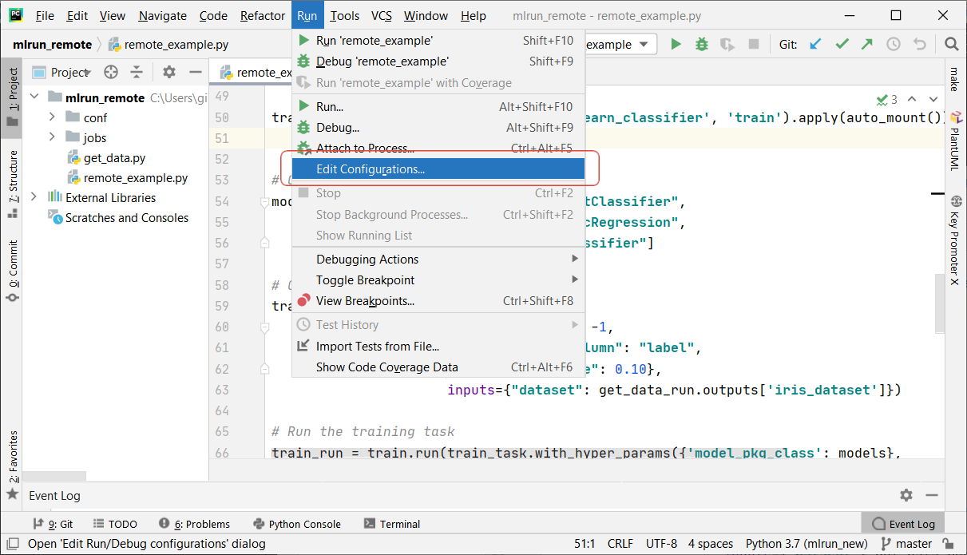This screenshot has width=967, height=555.
Task: Open run configuration dropdown
Action: pos(644,45)
